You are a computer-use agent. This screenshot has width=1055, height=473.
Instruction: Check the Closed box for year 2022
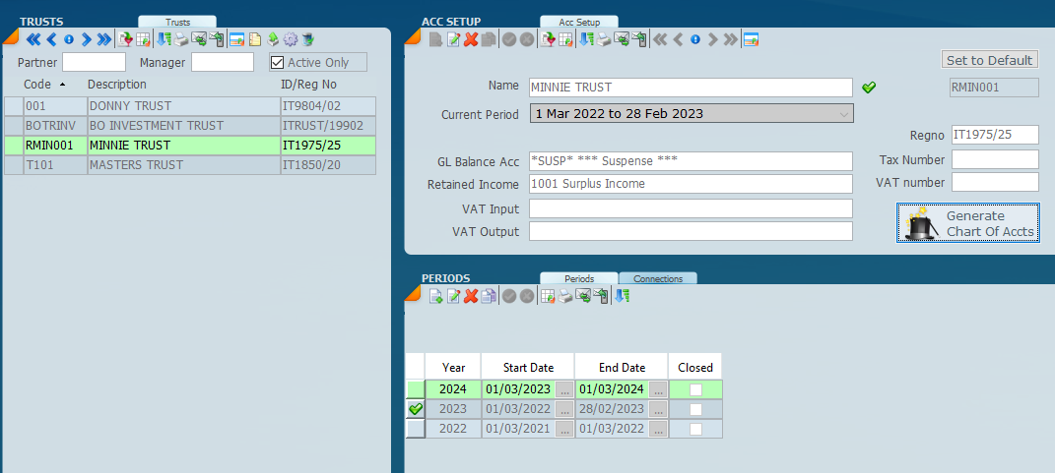(x=695, y=430)
